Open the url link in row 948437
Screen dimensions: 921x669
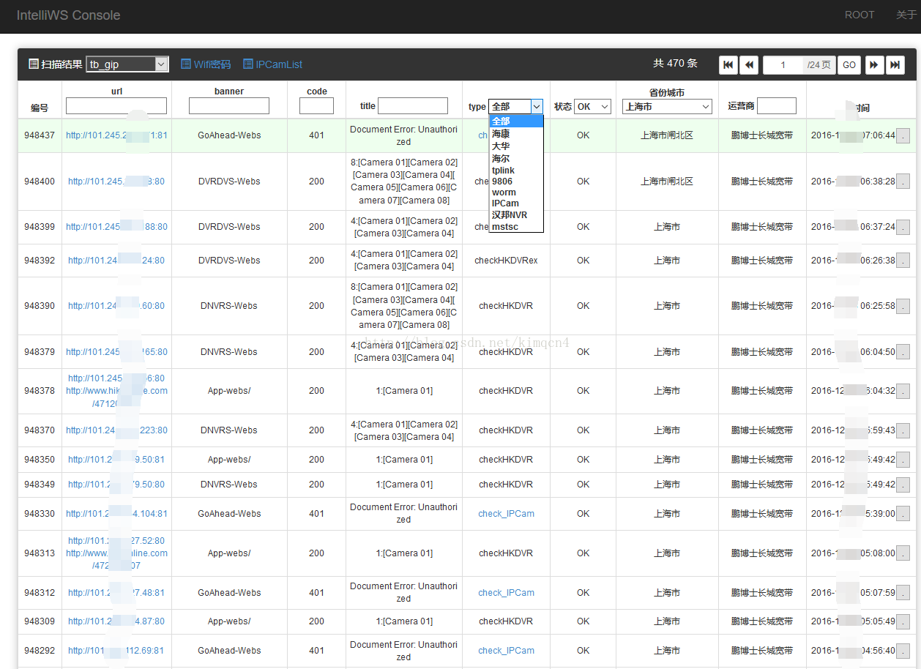coord(116,135)
